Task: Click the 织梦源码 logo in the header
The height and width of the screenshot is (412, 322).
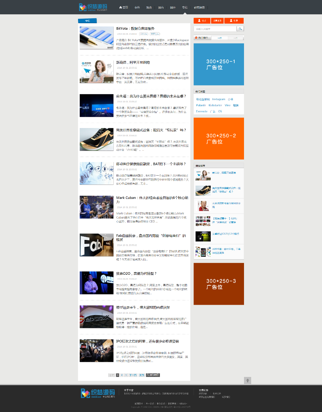Action: point(93,7)
